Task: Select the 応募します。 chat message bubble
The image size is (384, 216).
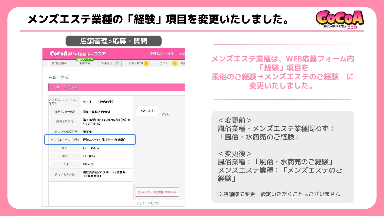Action: point(147,111)
